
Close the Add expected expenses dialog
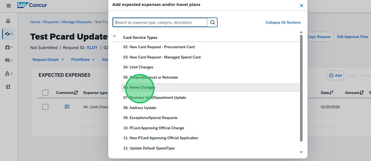301,5
